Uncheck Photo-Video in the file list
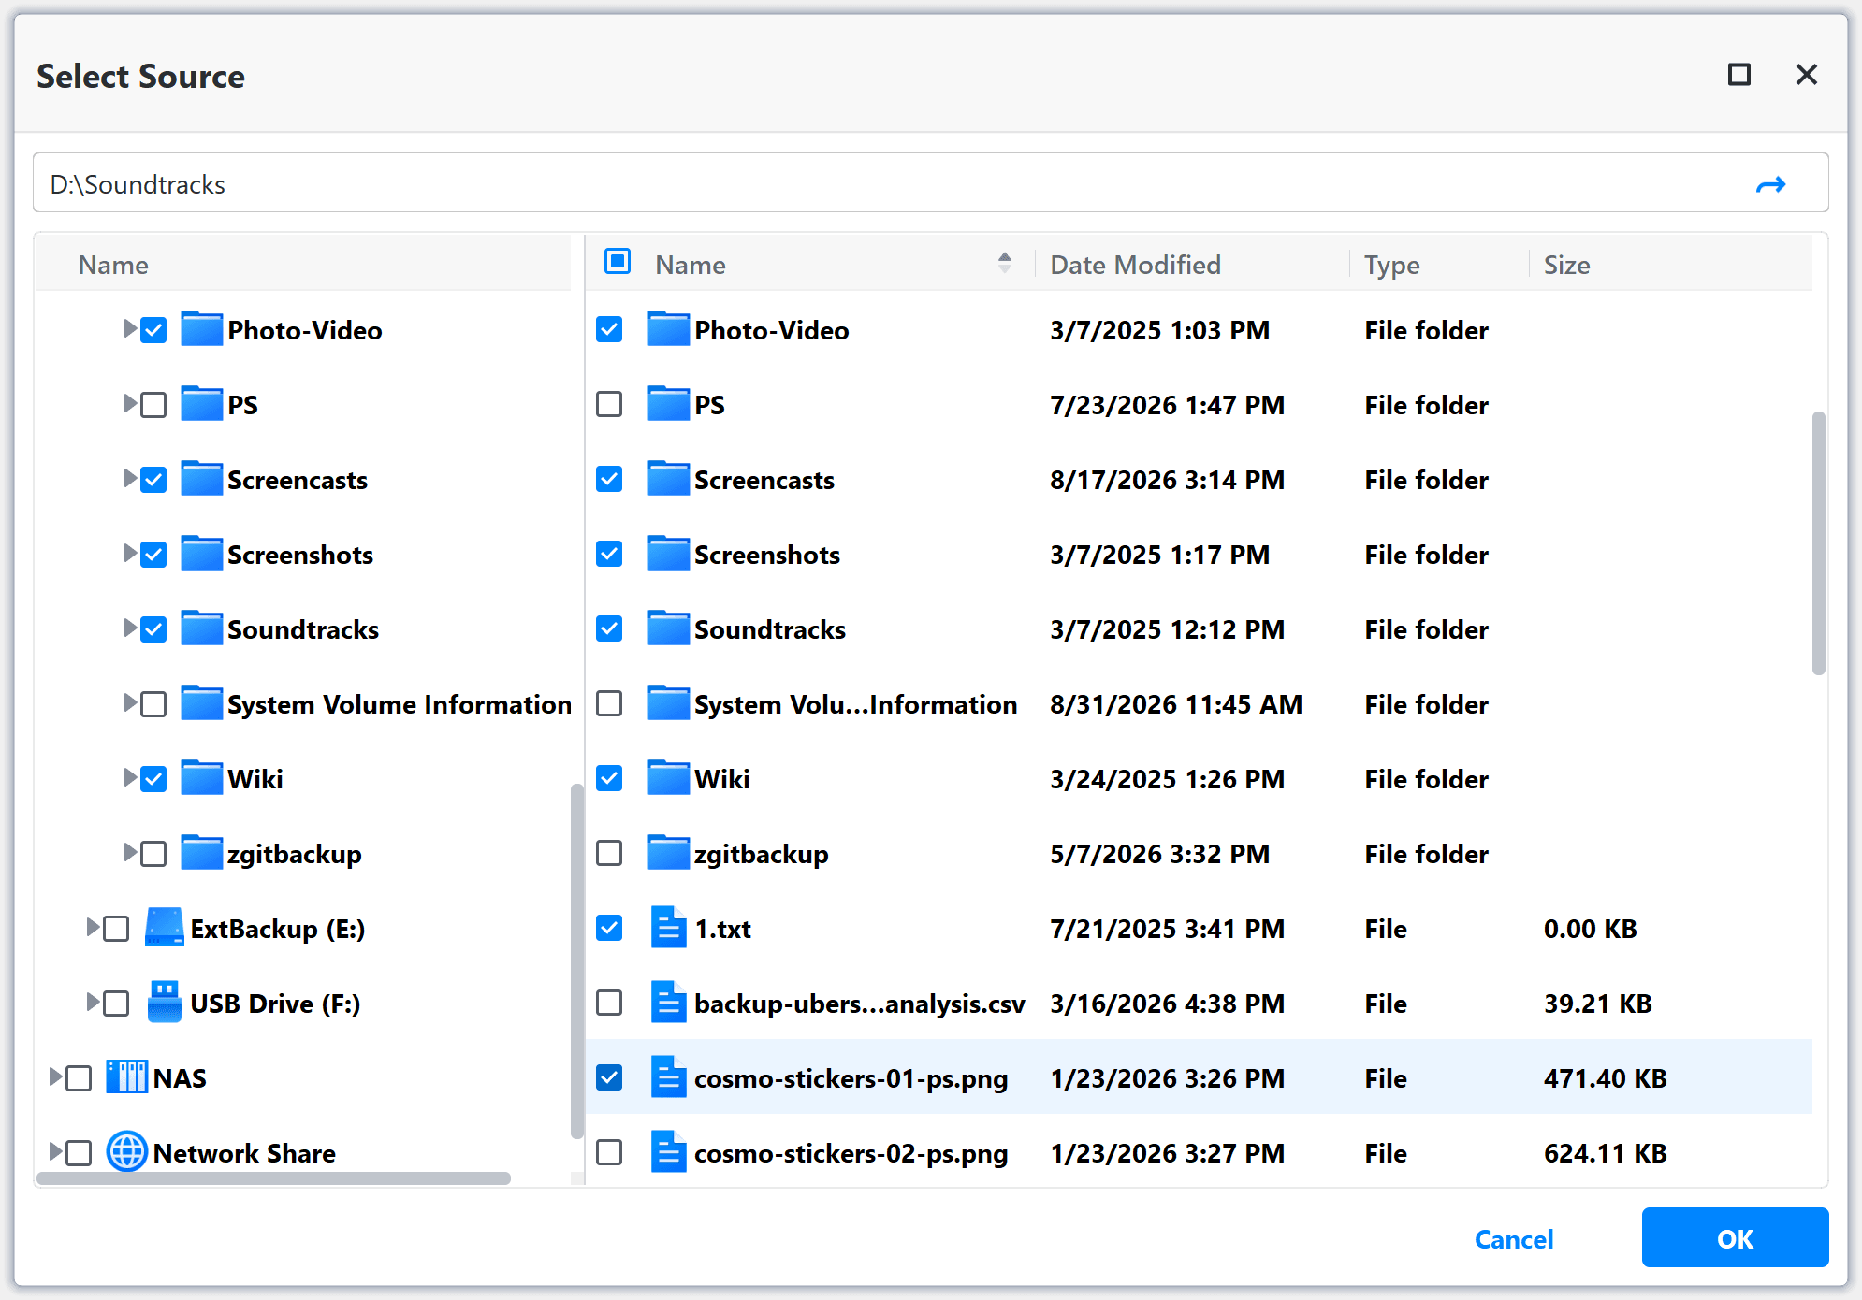The image size is (1862, 1300). coord(609,329)
